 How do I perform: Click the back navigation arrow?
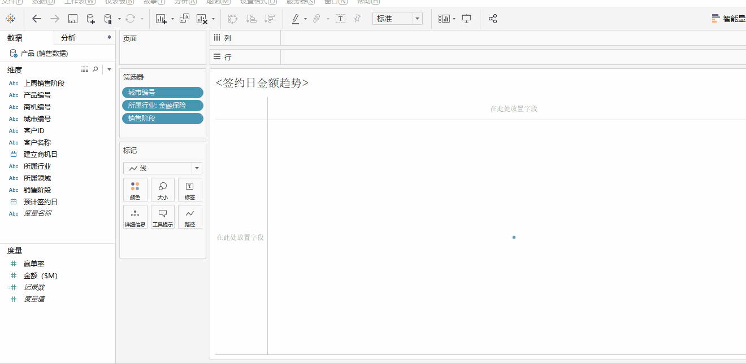click(x=36, y=19)
